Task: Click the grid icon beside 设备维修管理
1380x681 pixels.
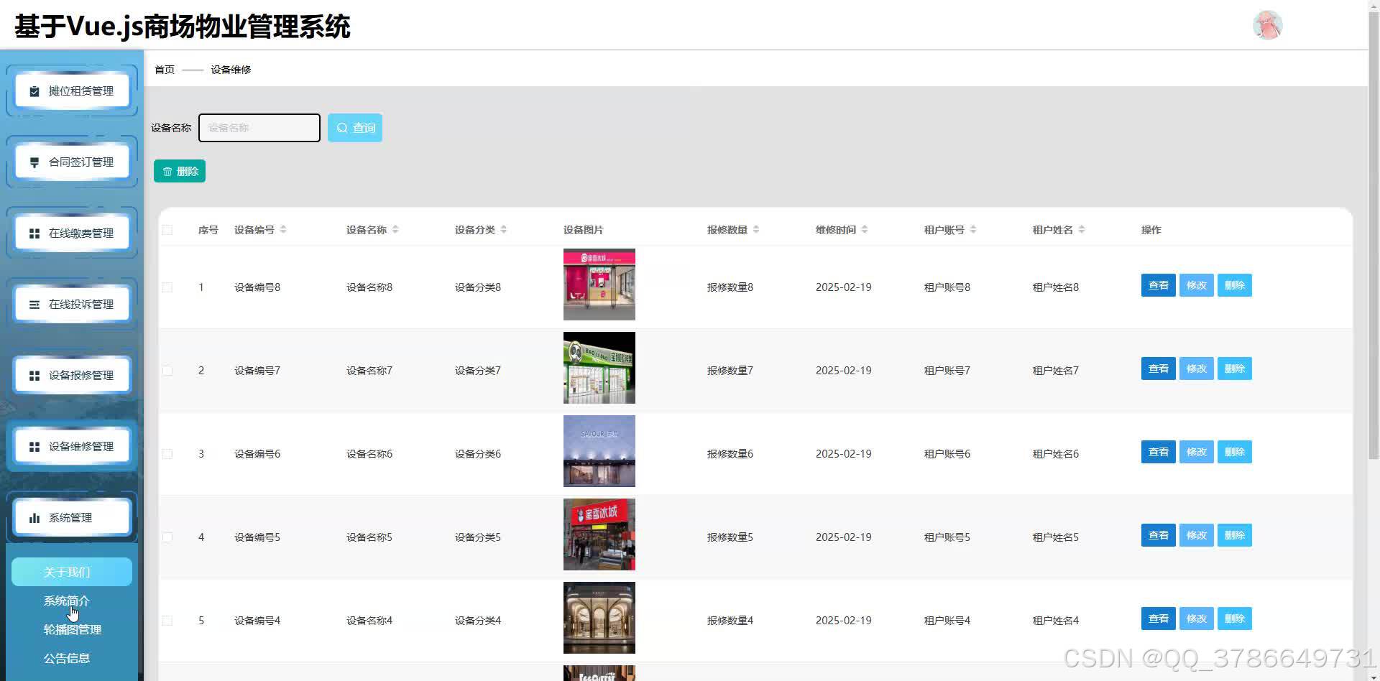Action: click(34, 447)
